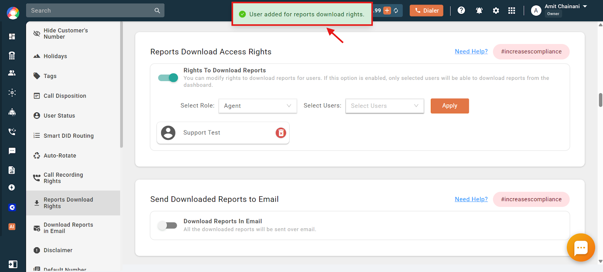Click the Owner role badge
The height and width of the screenshot is (272, 603).
(553, 14)
